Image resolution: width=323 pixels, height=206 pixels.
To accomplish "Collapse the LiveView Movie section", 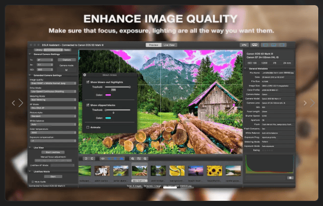I will [x=30, y=171].
